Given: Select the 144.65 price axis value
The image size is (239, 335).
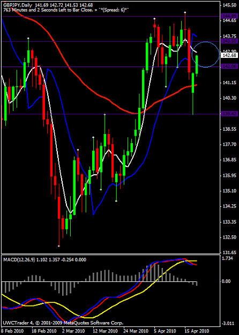Looking at the screenshot, I should coord(230,21).
